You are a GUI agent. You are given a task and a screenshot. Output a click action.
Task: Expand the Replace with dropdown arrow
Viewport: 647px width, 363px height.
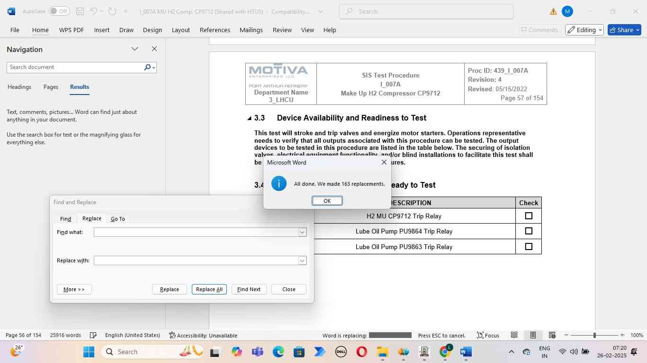302,260
